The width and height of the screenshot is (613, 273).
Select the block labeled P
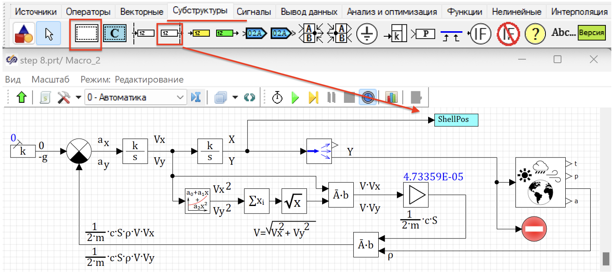point(423,33)
